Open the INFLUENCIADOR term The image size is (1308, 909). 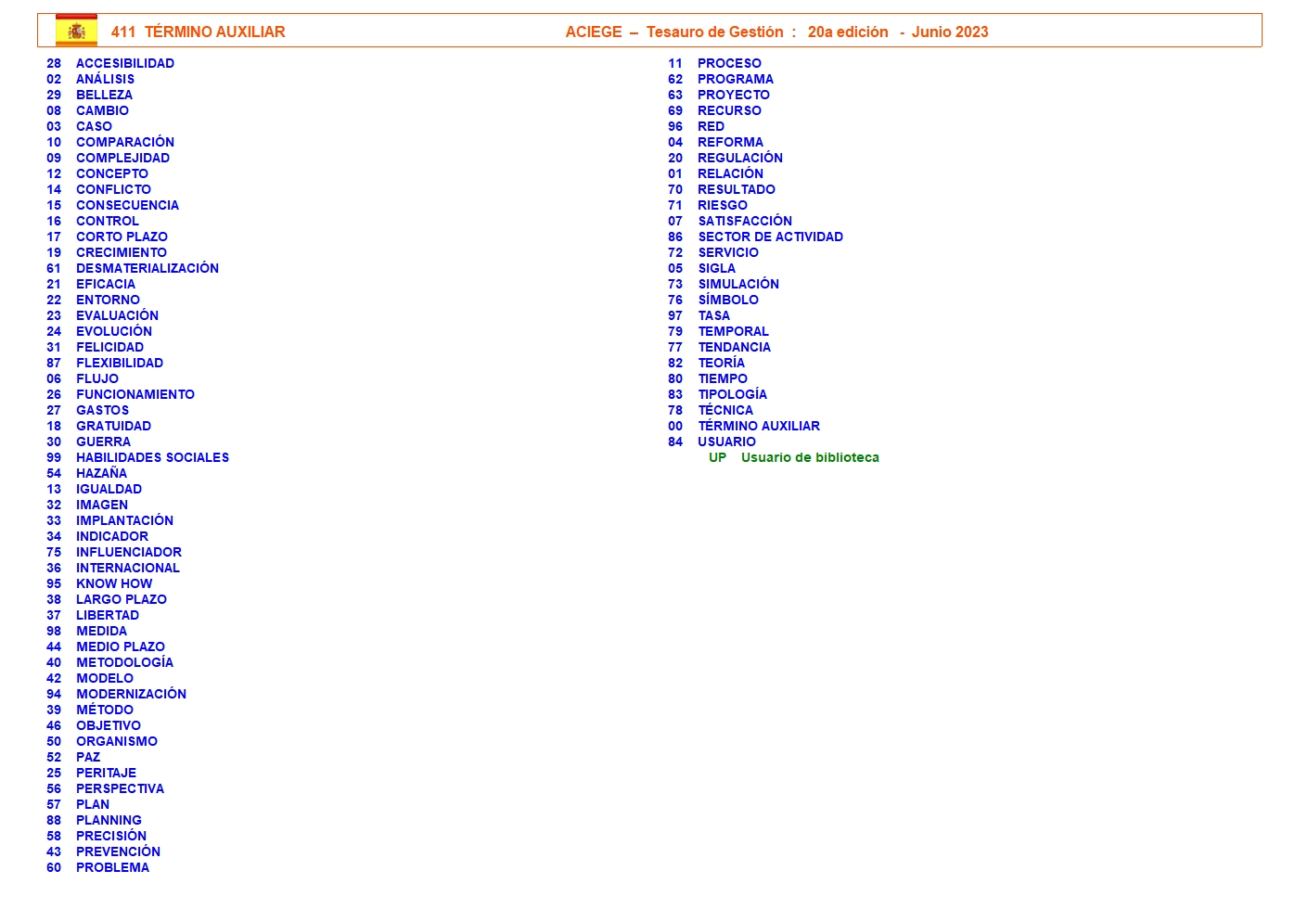point(128,552)
